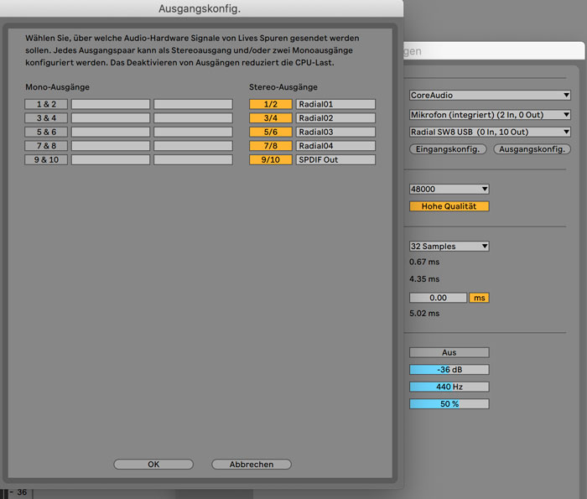Disable stereo output 7/8
The width and height of the screenshot is (587, 499).
270,146
